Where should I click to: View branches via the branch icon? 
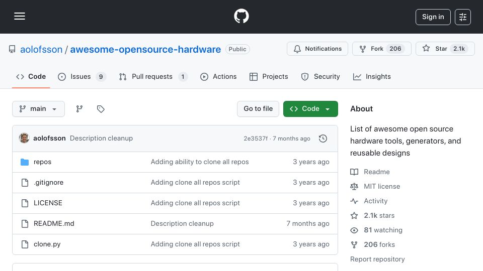tap(79, 109)
